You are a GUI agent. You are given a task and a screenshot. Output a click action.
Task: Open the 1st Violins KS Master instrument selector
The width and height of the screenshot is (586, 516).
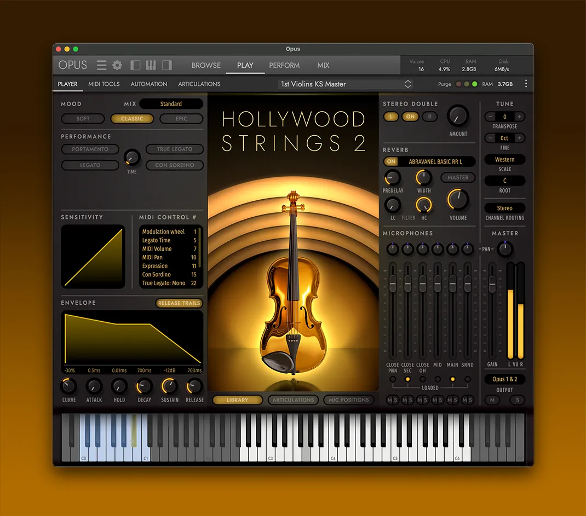click(346, 84)
